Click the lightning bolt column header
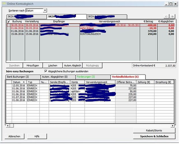Viewport: 179px width, 144px height. 9,22
